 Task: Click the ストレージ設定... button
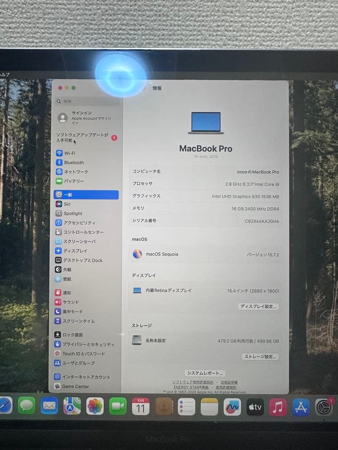(x=260, y=357)
